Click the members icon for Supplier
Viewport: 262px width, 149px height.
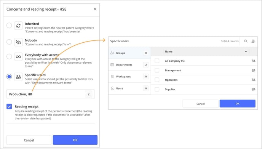tap(254, 89)
